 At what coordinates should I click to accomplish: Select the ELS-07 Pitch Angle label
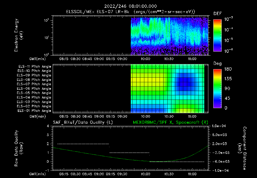[34, 84]
